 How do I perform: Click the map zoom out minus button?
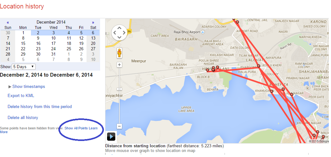(119, 126)
